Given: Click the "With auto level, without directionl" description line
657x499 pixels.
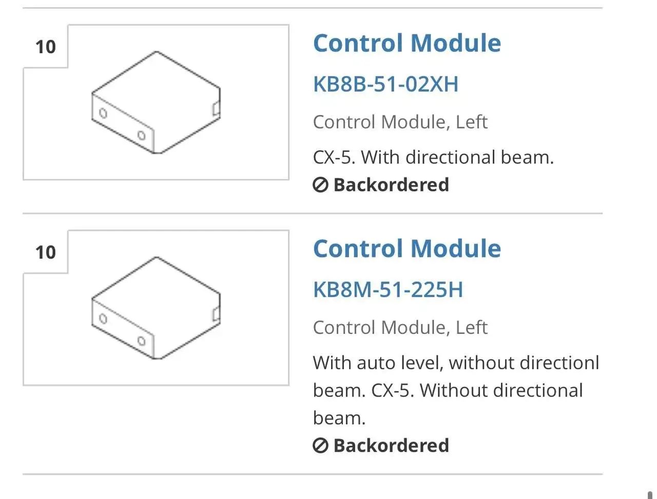Looking at the screenshot, I should [x=456, y=363].
